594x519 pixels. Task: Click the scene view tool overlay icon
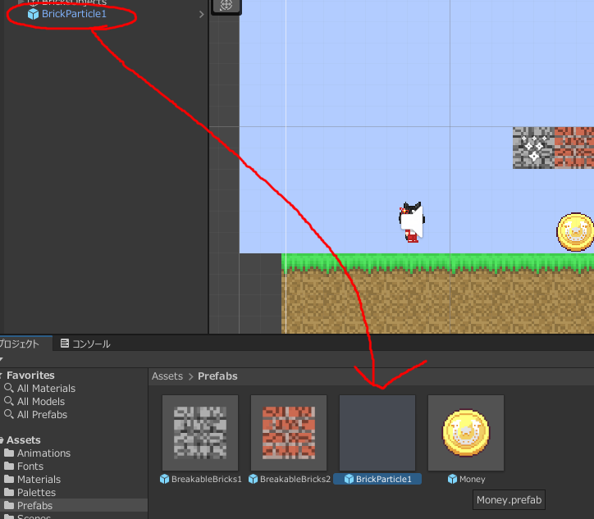point(226,5)
